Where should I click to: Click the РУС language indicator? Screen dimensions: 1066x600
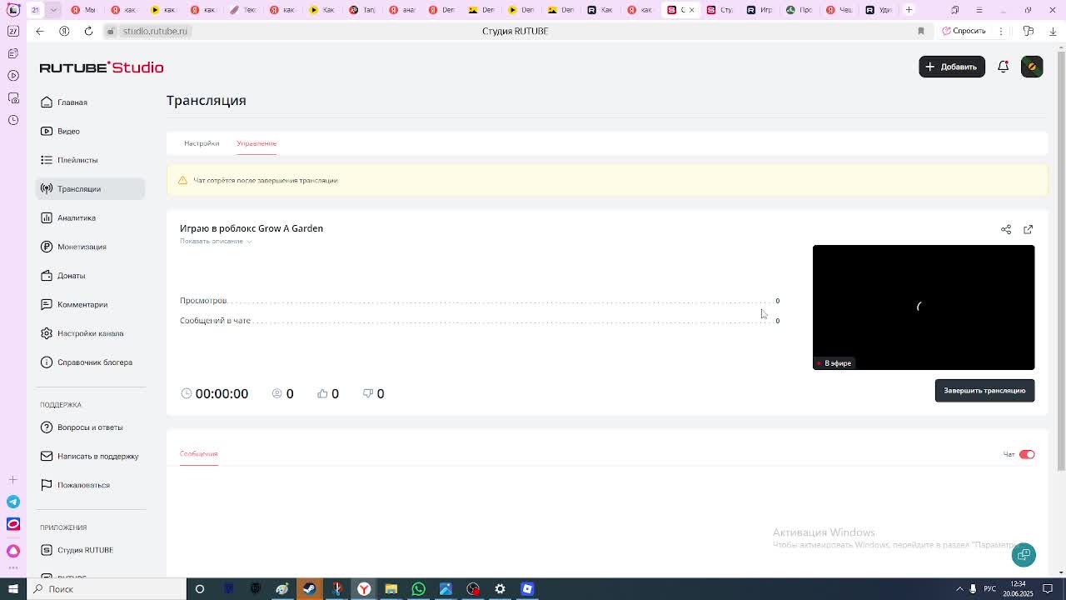click(x=990, y=589)
